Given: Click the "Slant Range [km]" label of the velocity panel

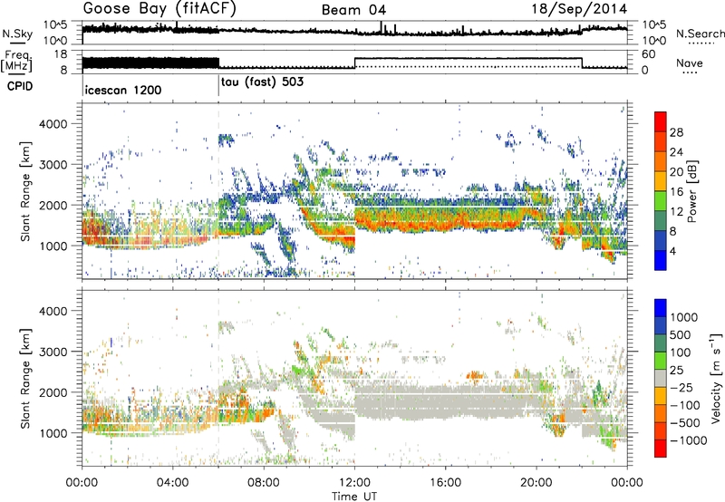Looking at the screenshot, I should tap(25, 379).
